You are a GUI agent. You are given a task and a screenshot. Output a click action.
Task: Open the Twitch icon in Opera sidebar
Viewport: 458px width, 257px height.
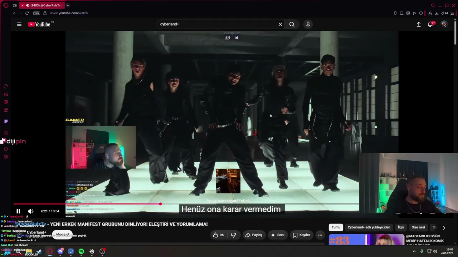(x=6, y=121)
